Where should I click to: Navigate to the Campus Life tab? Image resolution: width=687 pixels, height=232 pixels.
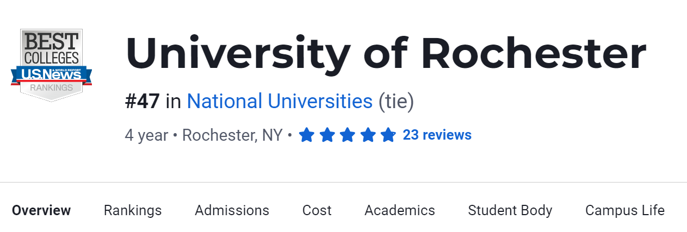pos(625,210)
